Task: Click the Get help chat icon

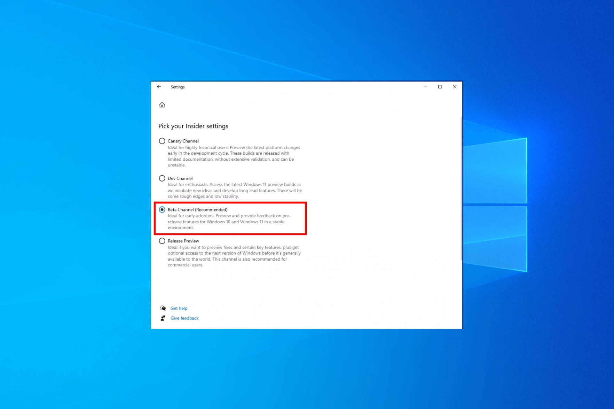Action: (x=163, y=308)
